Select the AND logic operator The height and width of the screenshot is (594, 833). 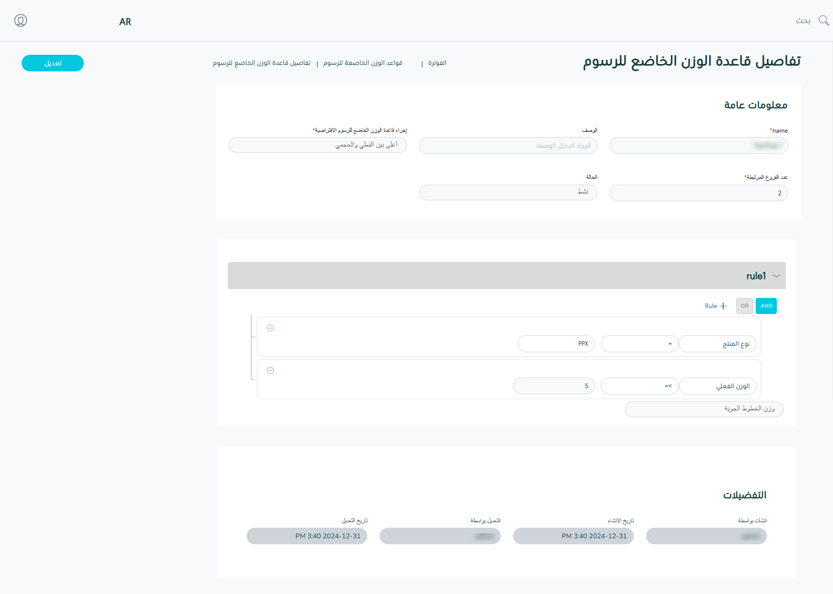coord(766,306)
